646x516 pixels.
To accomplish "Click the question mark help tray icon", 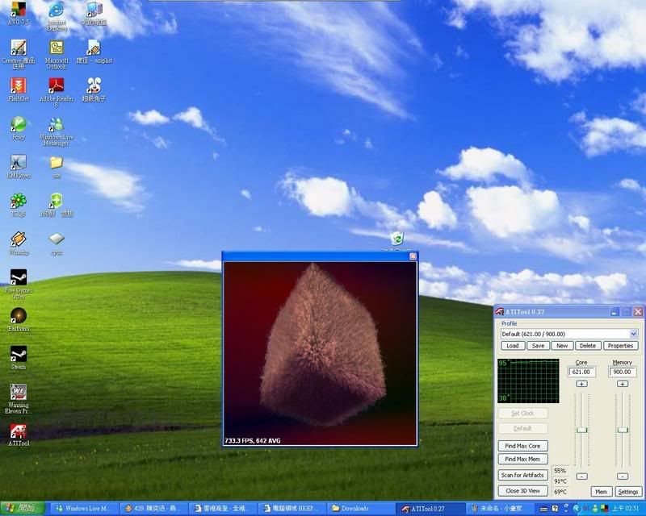I will [555, 509].
